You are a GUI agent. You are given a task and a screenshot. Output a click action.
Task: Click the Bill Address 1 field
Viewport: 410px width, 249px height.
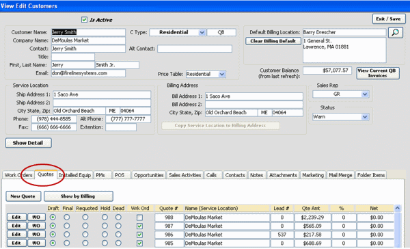254,96
